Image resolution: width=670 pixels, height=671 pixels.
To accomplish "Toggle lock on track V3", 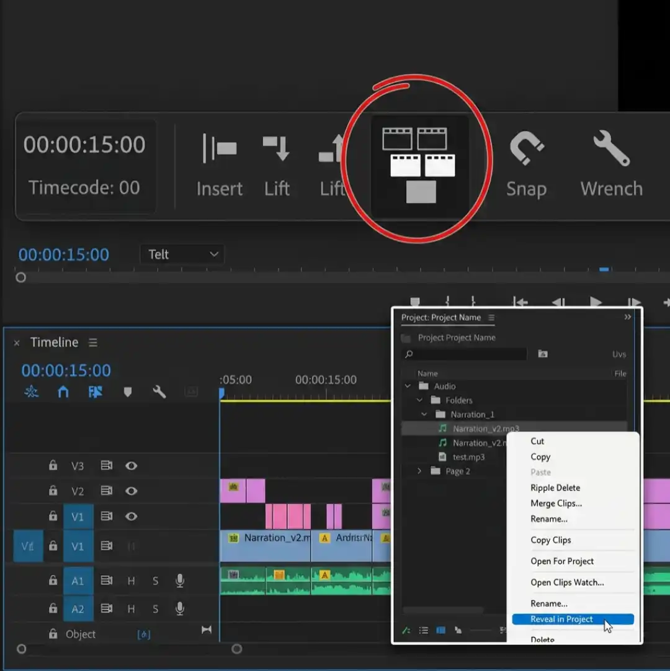I will coord(53,465).
